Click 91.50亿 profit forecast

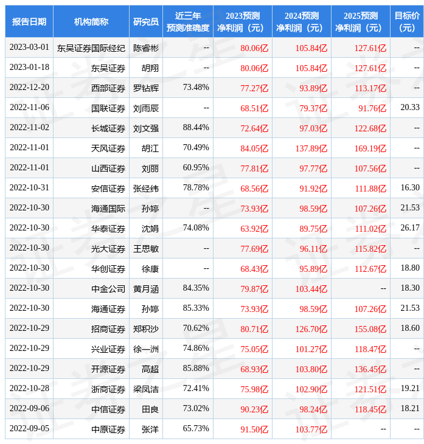tap(254, 430)
